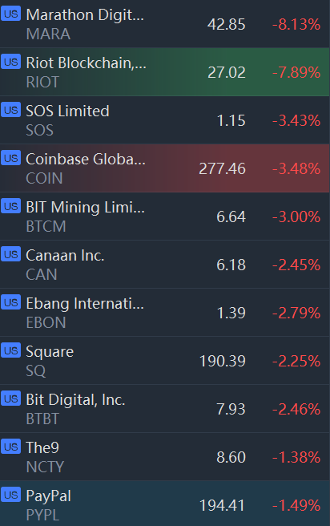
Task: Click PayPal's 194.41 price
Action: click(x=223, y=505)
